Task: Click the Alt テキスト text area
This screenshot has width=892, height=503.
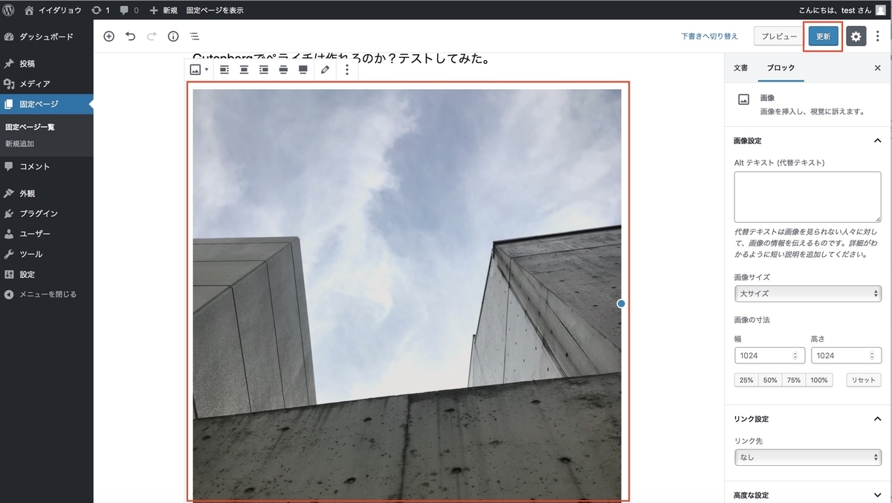Action: point(807,195)
